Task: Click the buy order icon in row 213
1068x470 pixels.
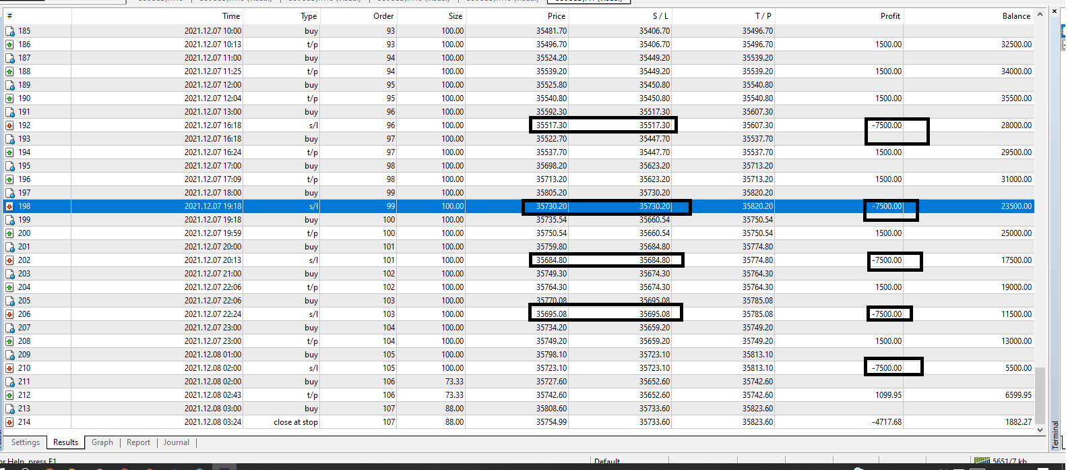Action: pyautogui.click(x=9, y=409)
